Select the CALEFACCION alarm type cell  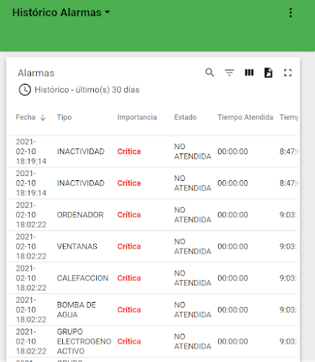point(82,278)
